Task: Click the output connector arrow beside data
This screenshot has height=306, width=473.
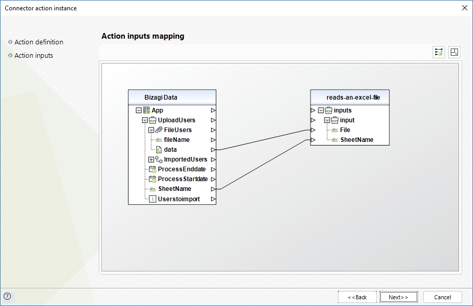Action: coord(213,150)
